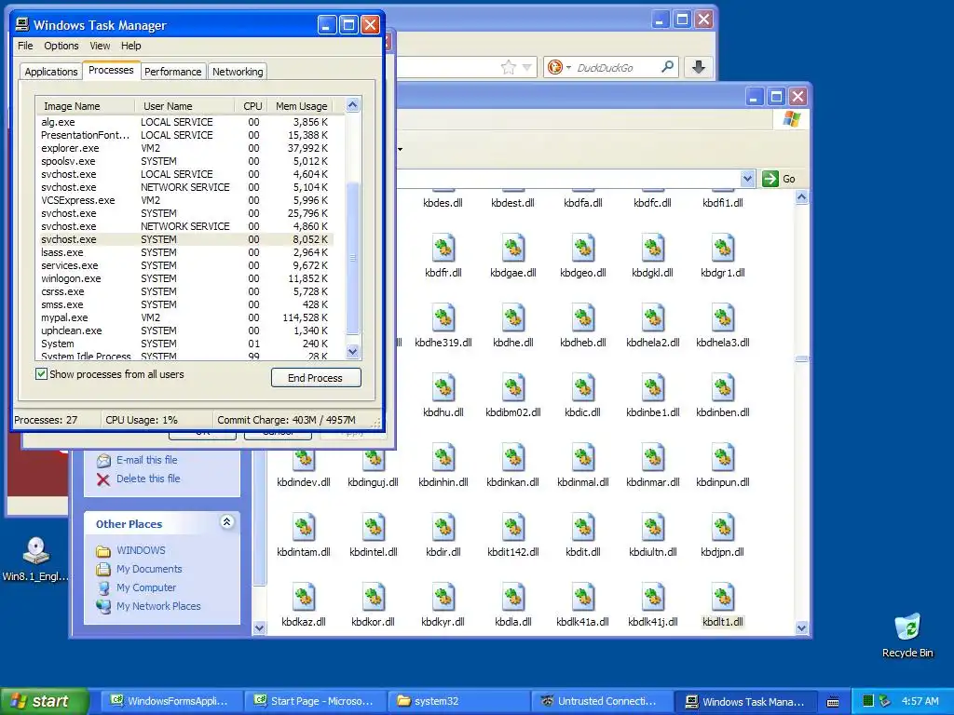This screenshot has height=715, width=954.
Task: Select the kbdintel.dll file icon
Action: coord(374,528)
